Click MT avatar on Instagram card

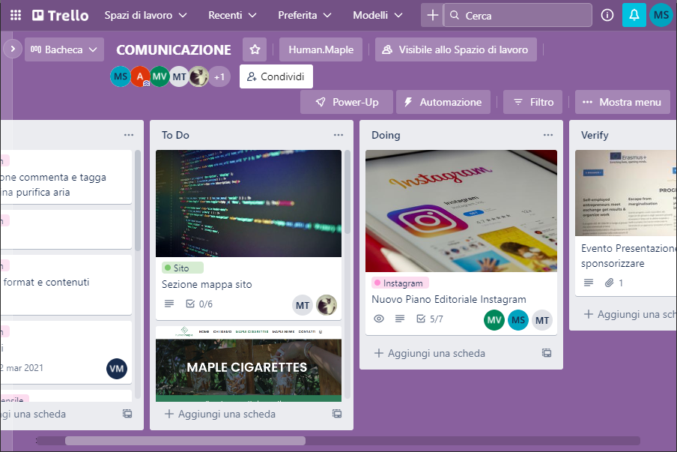pos(542,320)
